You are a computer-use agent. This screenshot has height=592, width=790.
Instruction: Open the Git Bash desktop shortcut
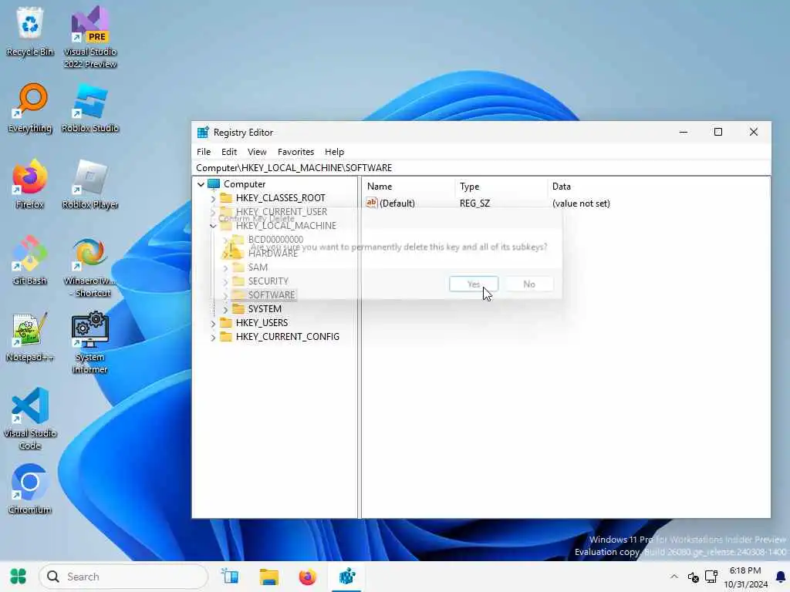click(x=30, y=261)
